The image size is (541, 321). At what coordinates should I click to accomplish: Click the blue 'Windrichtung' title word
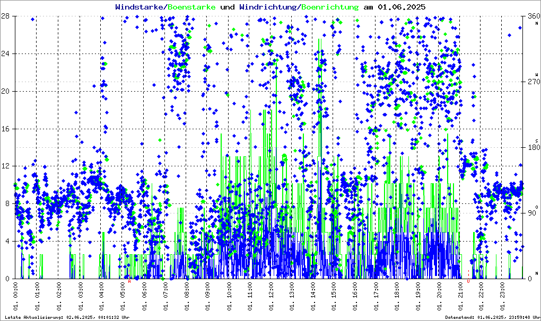(268, 7)
